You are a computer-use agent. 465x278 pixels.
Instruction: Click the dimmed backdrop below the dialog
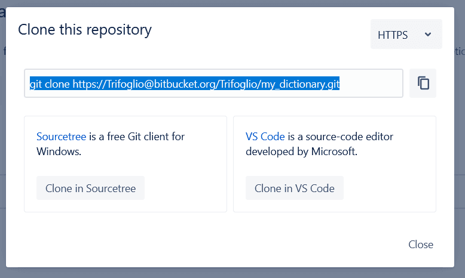pyautogui.click(x=239, y=273)
